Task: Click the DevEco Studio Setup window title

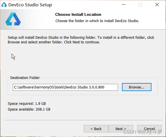Action: coord(30,5)
